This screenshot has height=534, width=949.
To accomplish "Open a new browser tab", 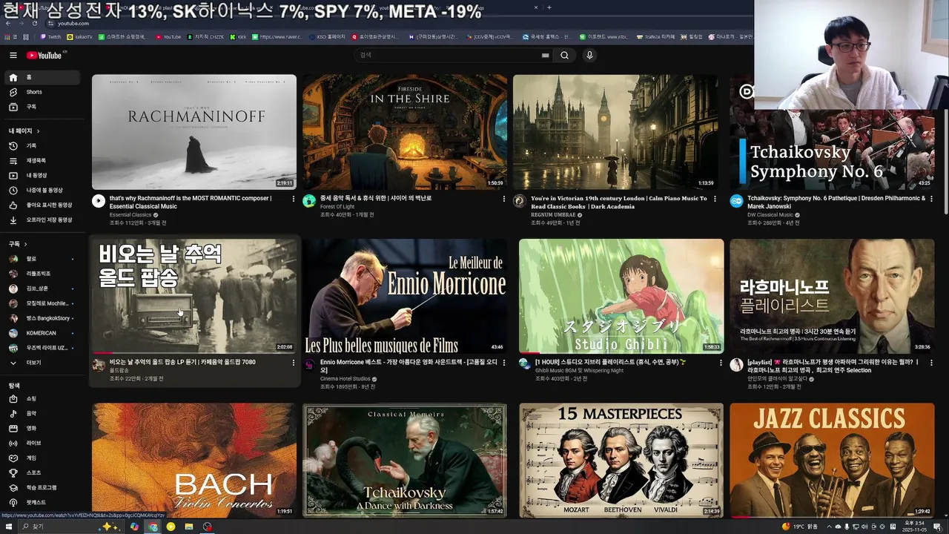I will coord(549,7).
